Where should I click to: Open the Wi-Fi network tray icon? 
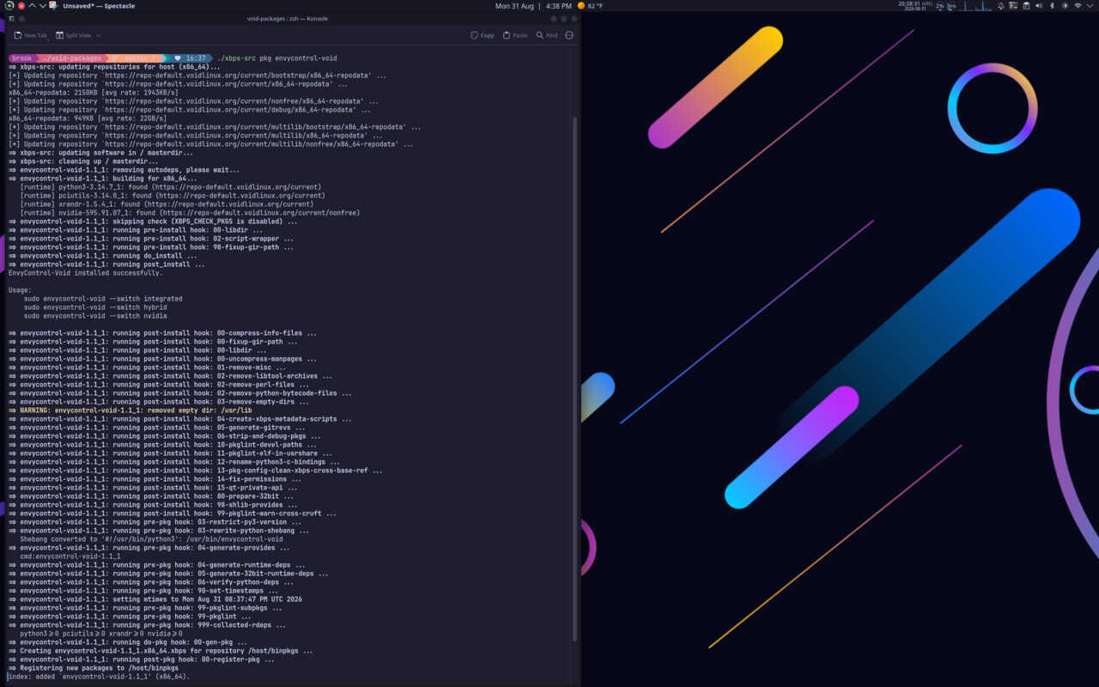tap(1078, 6)
